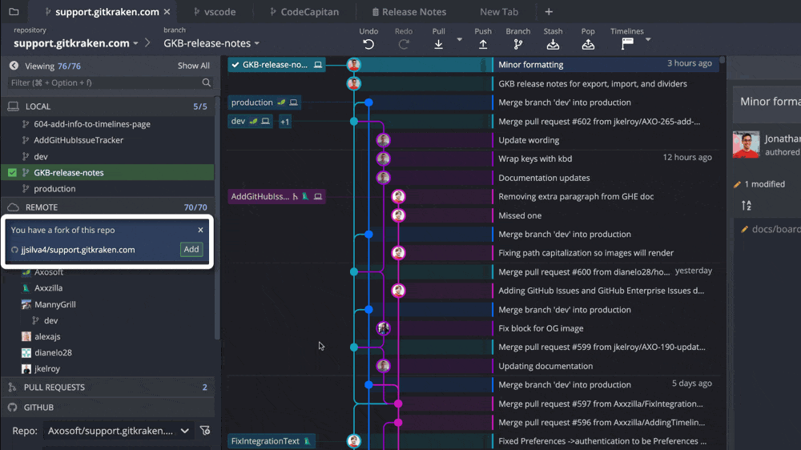Open the GKB-release-notes branch dropdown
Screen dimensions: 801x450
pyautogui.click(x=256, y=43)
